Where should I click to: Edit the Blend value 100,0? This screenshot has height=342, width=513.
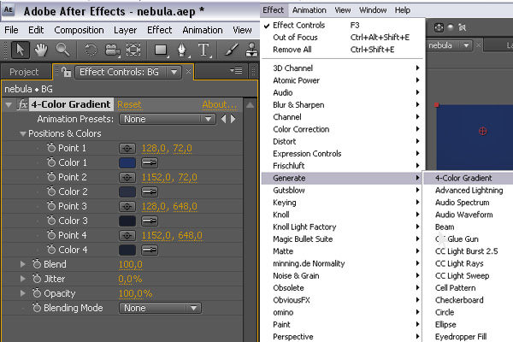point(130,264)
